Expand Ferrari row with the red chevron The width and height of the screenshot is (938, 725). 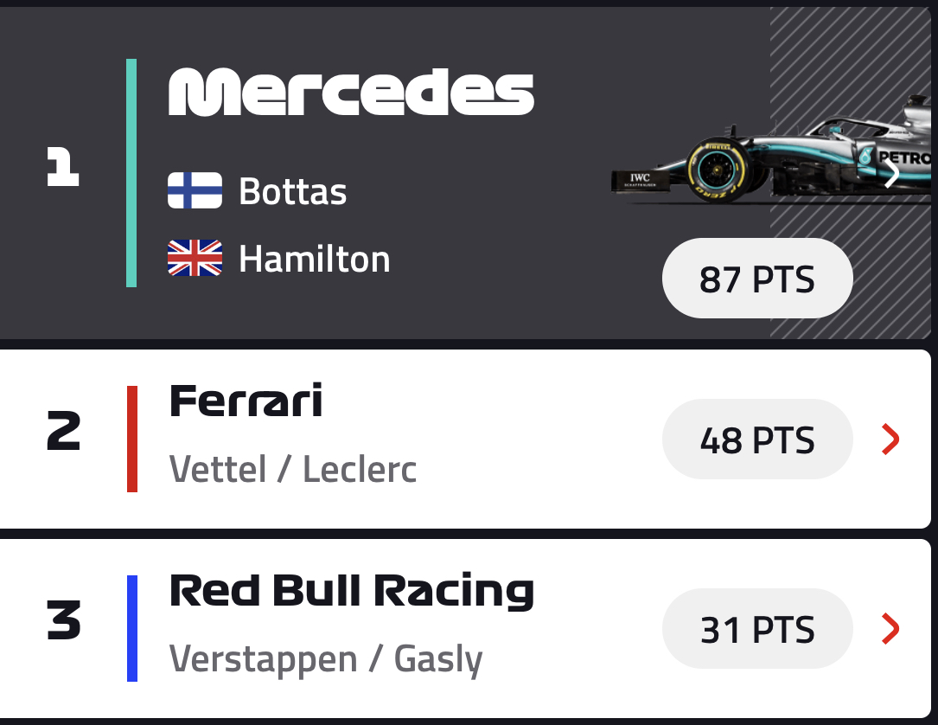pyautogui.click(x=890, y=440)
